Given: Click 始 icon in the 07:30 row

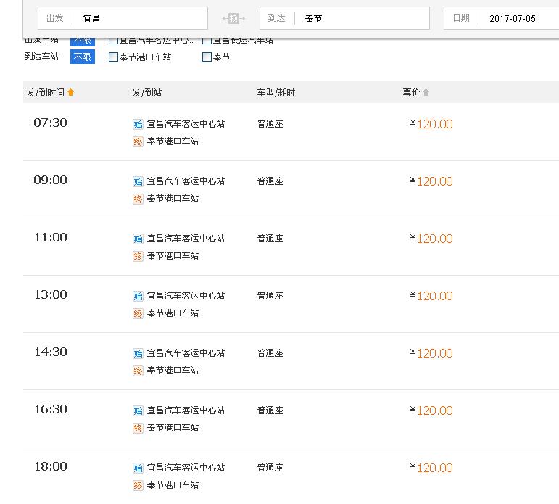Looking at the screenshot, I should point(138,124).
